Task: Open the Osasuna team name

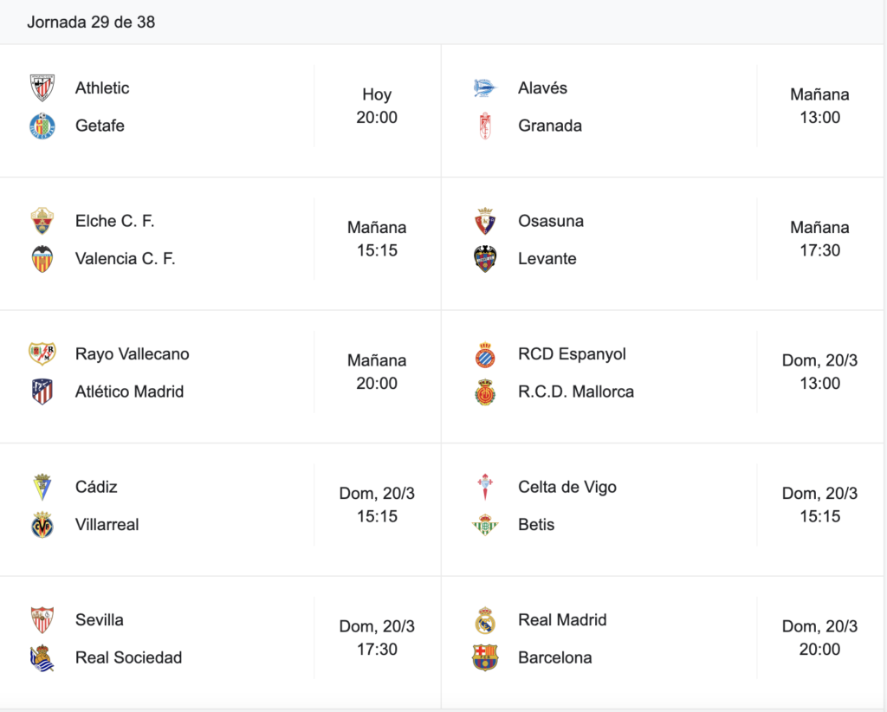Action: coord(550,221)
